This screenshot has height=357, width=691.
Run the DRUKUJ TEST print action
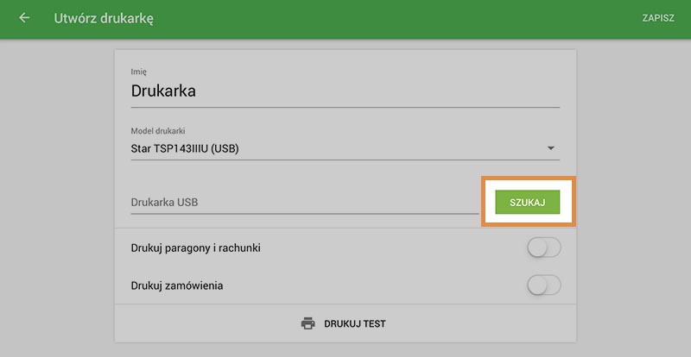pos(354,324)
